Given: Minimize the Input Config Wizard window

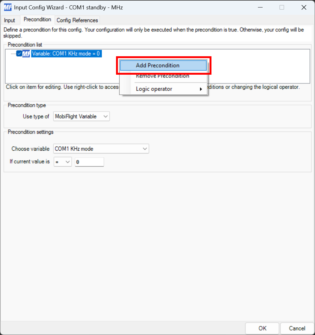Looking at the screenshot, I should [x=260, y=7].
